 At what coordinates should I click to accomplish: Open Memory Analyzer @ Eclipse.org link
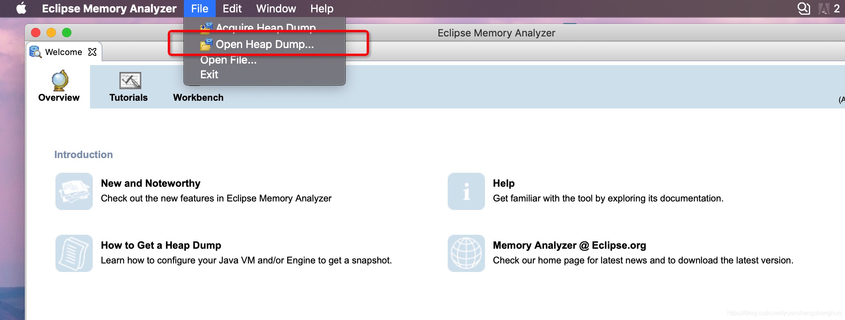[570, 245]
